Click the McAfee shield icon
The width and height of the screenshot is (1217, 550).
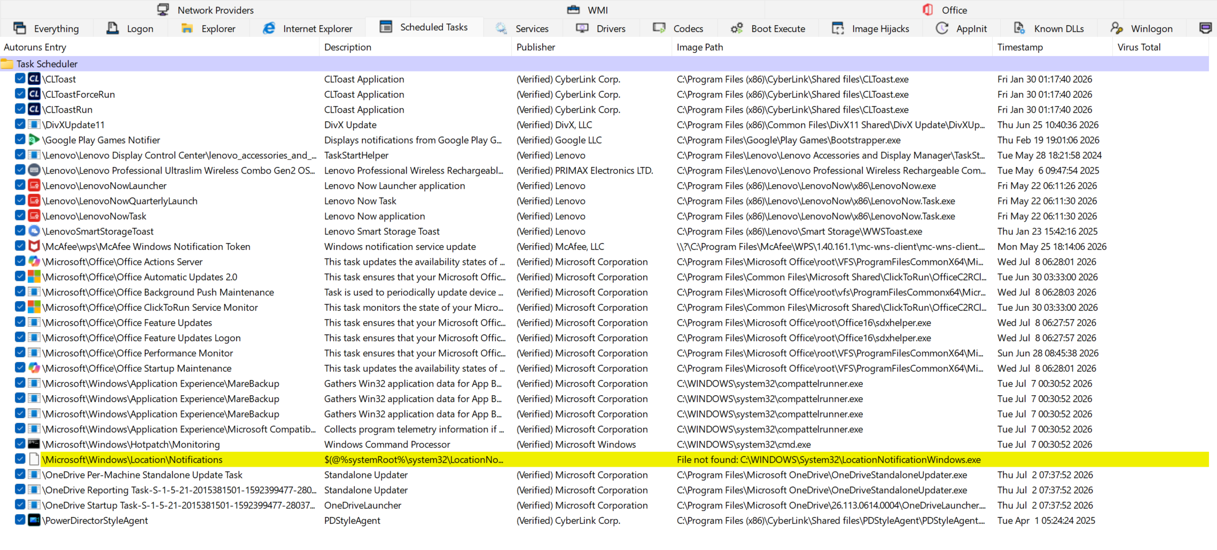point(34,246)
